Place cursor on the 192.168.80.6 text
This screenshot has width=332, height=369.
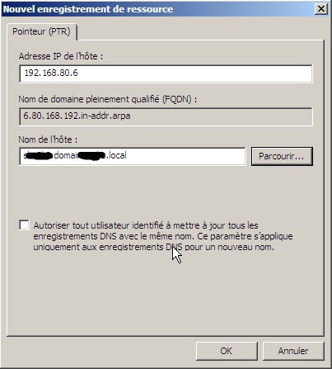[51, 73]
